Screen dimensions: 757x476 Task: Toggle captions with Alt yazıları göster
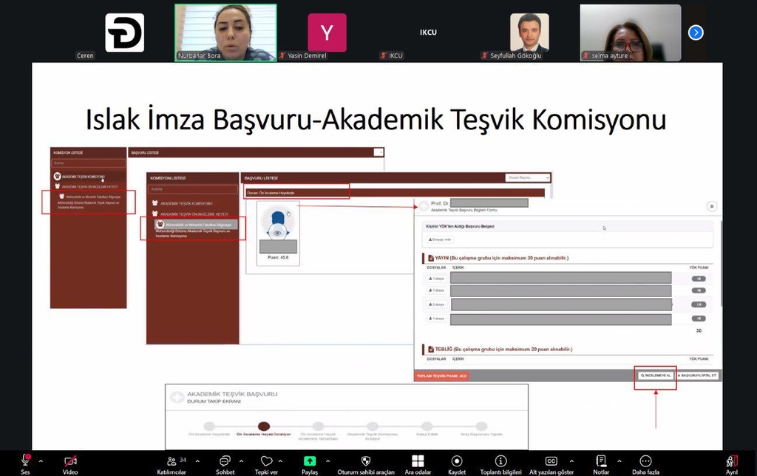point(551,460)
